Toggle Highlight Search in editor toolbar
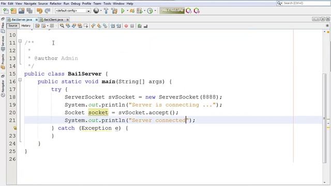331x186 pixels. [80, 26]
